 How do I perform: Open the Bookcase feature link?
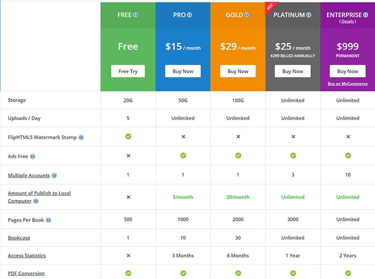(x=19, y=238)
